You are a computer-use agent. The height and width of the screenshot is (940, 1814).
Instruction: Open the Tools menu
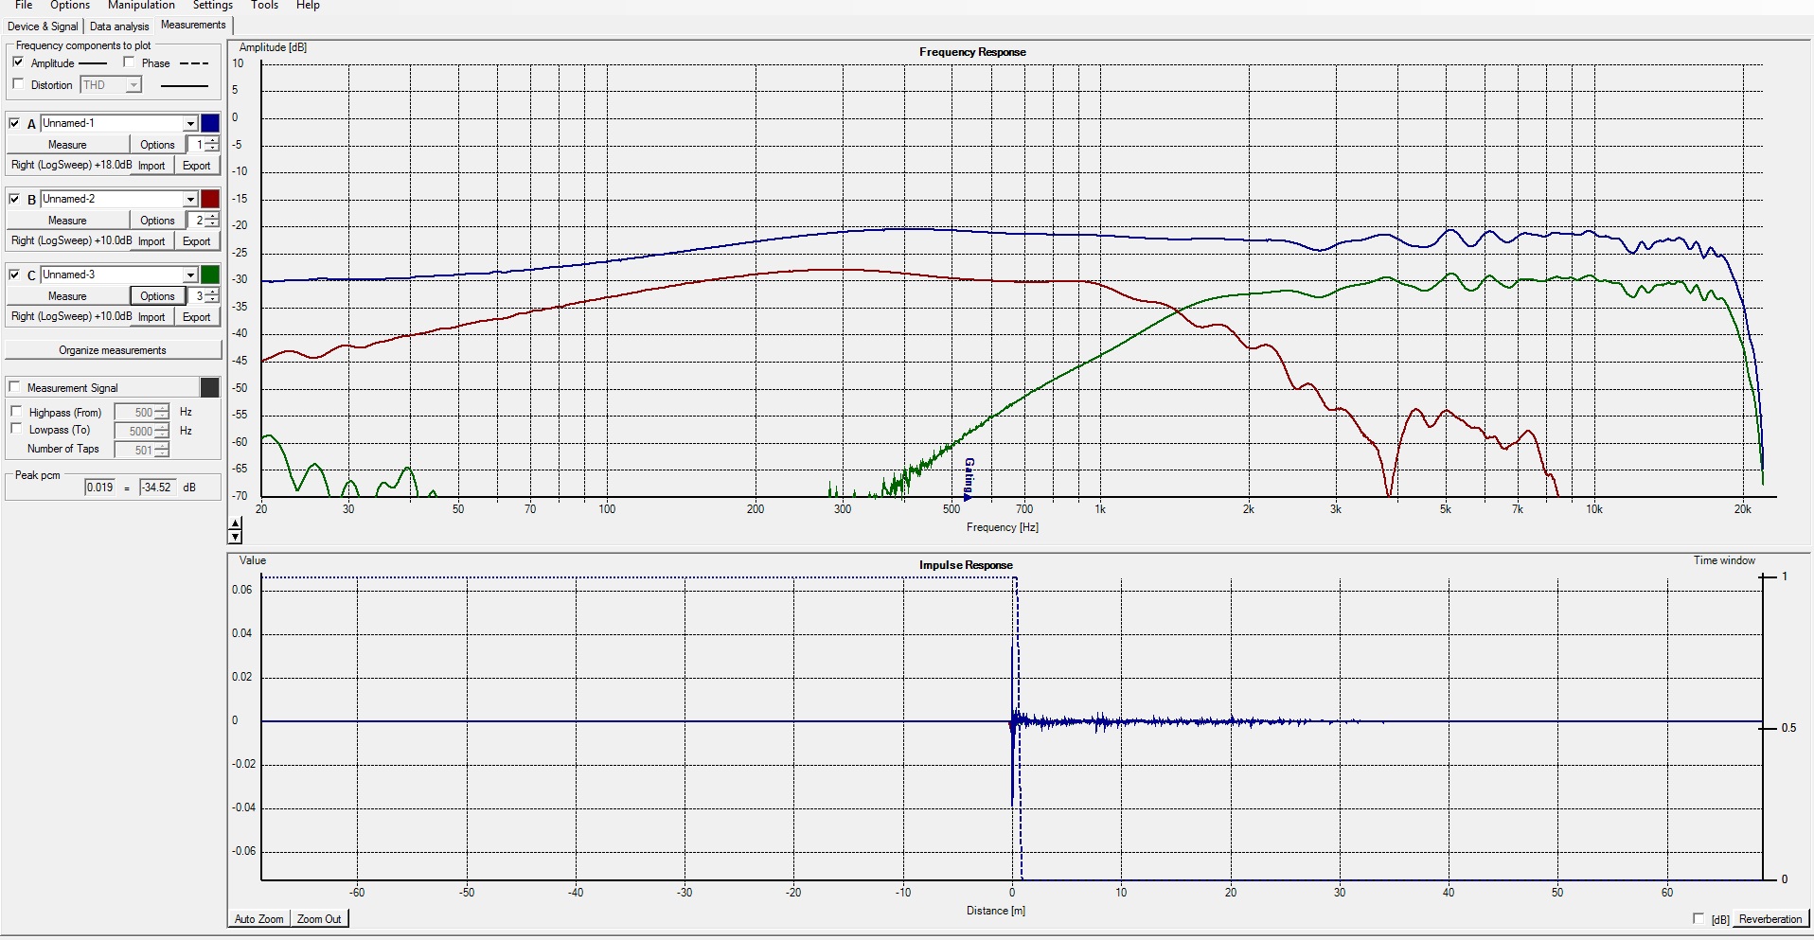264,6
